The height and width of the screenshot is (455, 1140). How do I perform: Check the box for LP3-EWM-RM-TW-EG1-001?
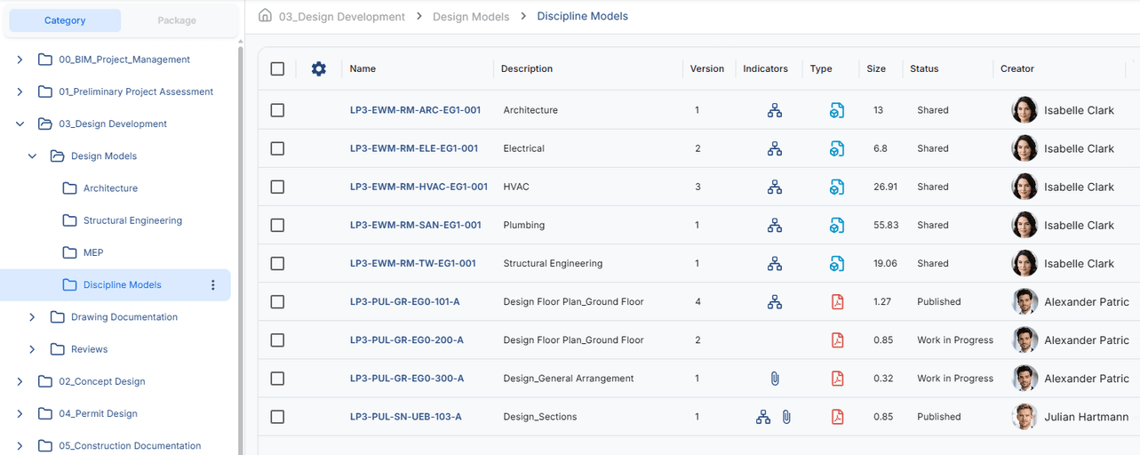tap(277, 263)
